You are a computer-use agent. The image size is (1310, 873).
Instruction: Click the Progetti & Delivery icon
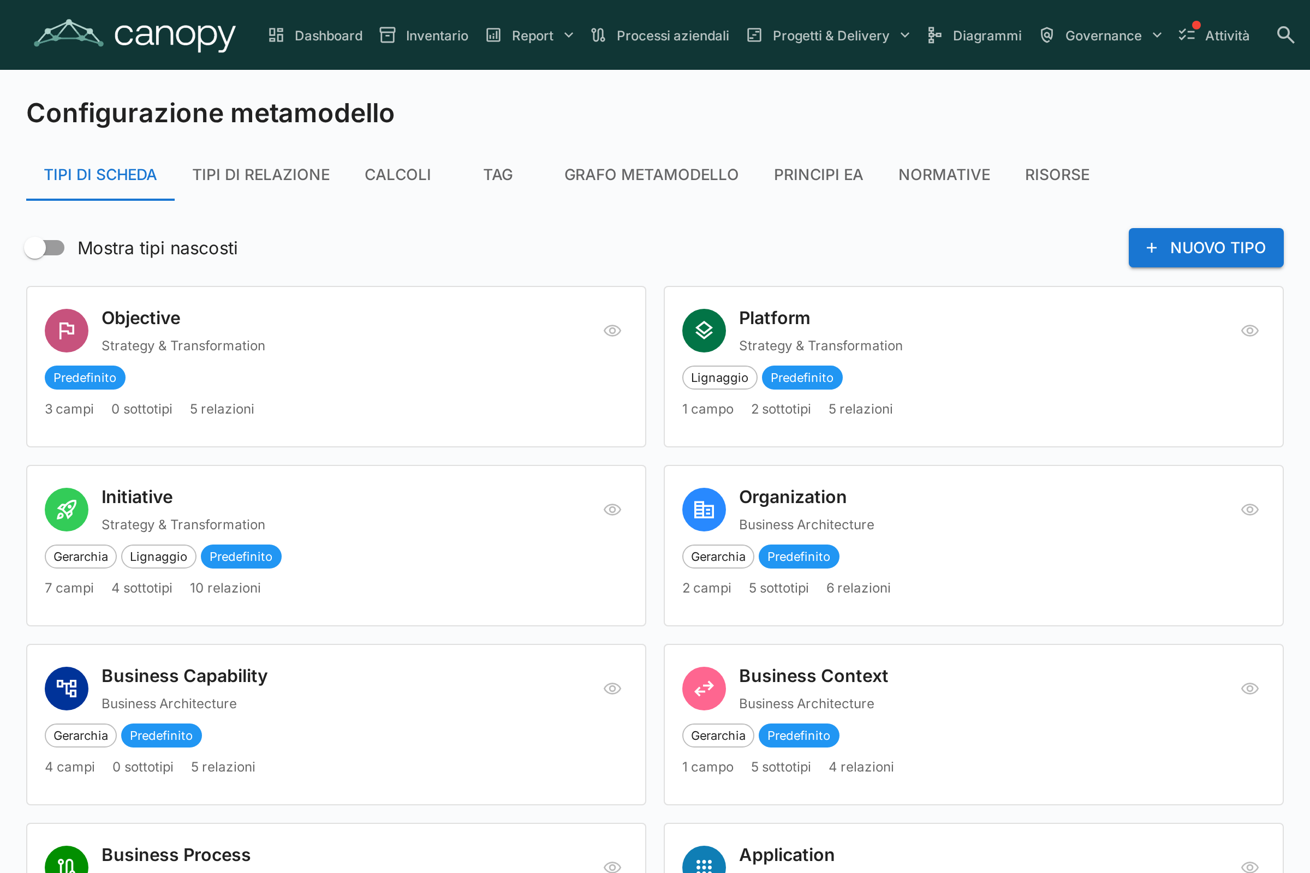[x=754, y=35]
